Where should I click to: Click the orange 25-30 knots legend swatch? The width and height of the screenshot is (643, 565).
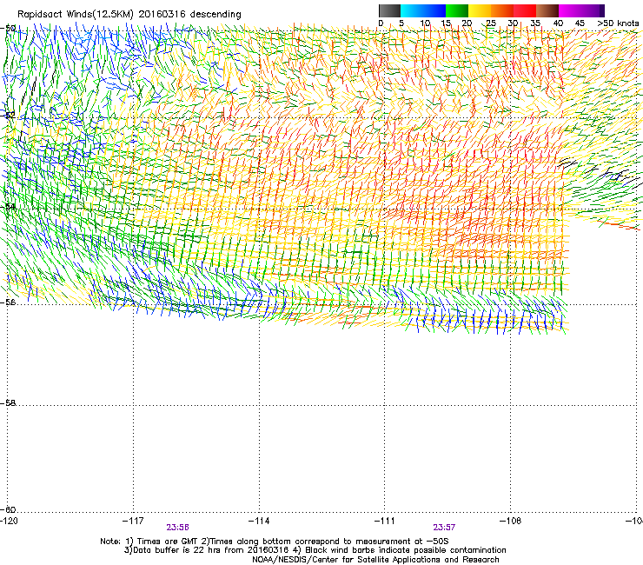click(502, 10)
